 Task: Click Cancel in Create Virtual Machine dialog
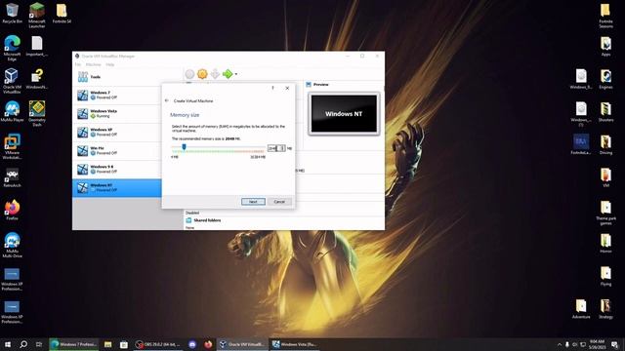(x=279, y=202)
